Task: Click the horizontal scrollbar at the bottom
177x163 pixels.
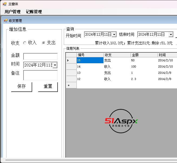Action: pos(89,160)
